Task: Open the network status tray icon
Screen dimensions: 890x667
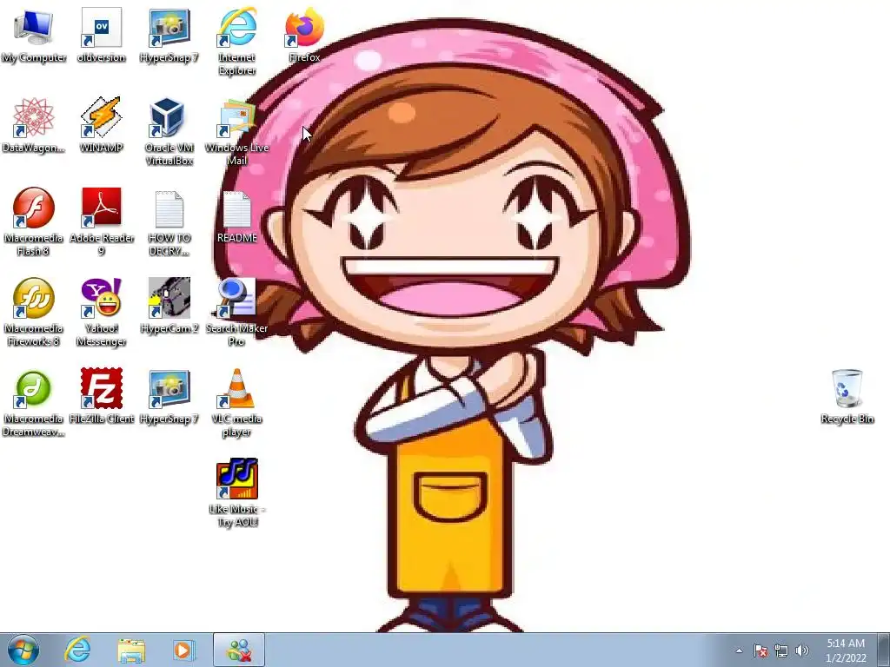Action: point(781,650)
